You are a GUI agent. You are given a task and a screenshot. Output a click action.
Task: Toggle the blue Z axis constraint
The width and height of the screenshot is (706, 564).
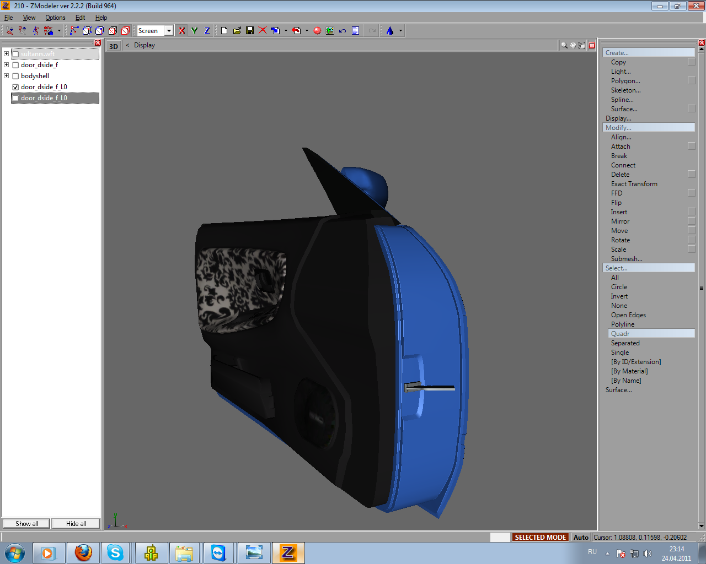coord(207,31)
